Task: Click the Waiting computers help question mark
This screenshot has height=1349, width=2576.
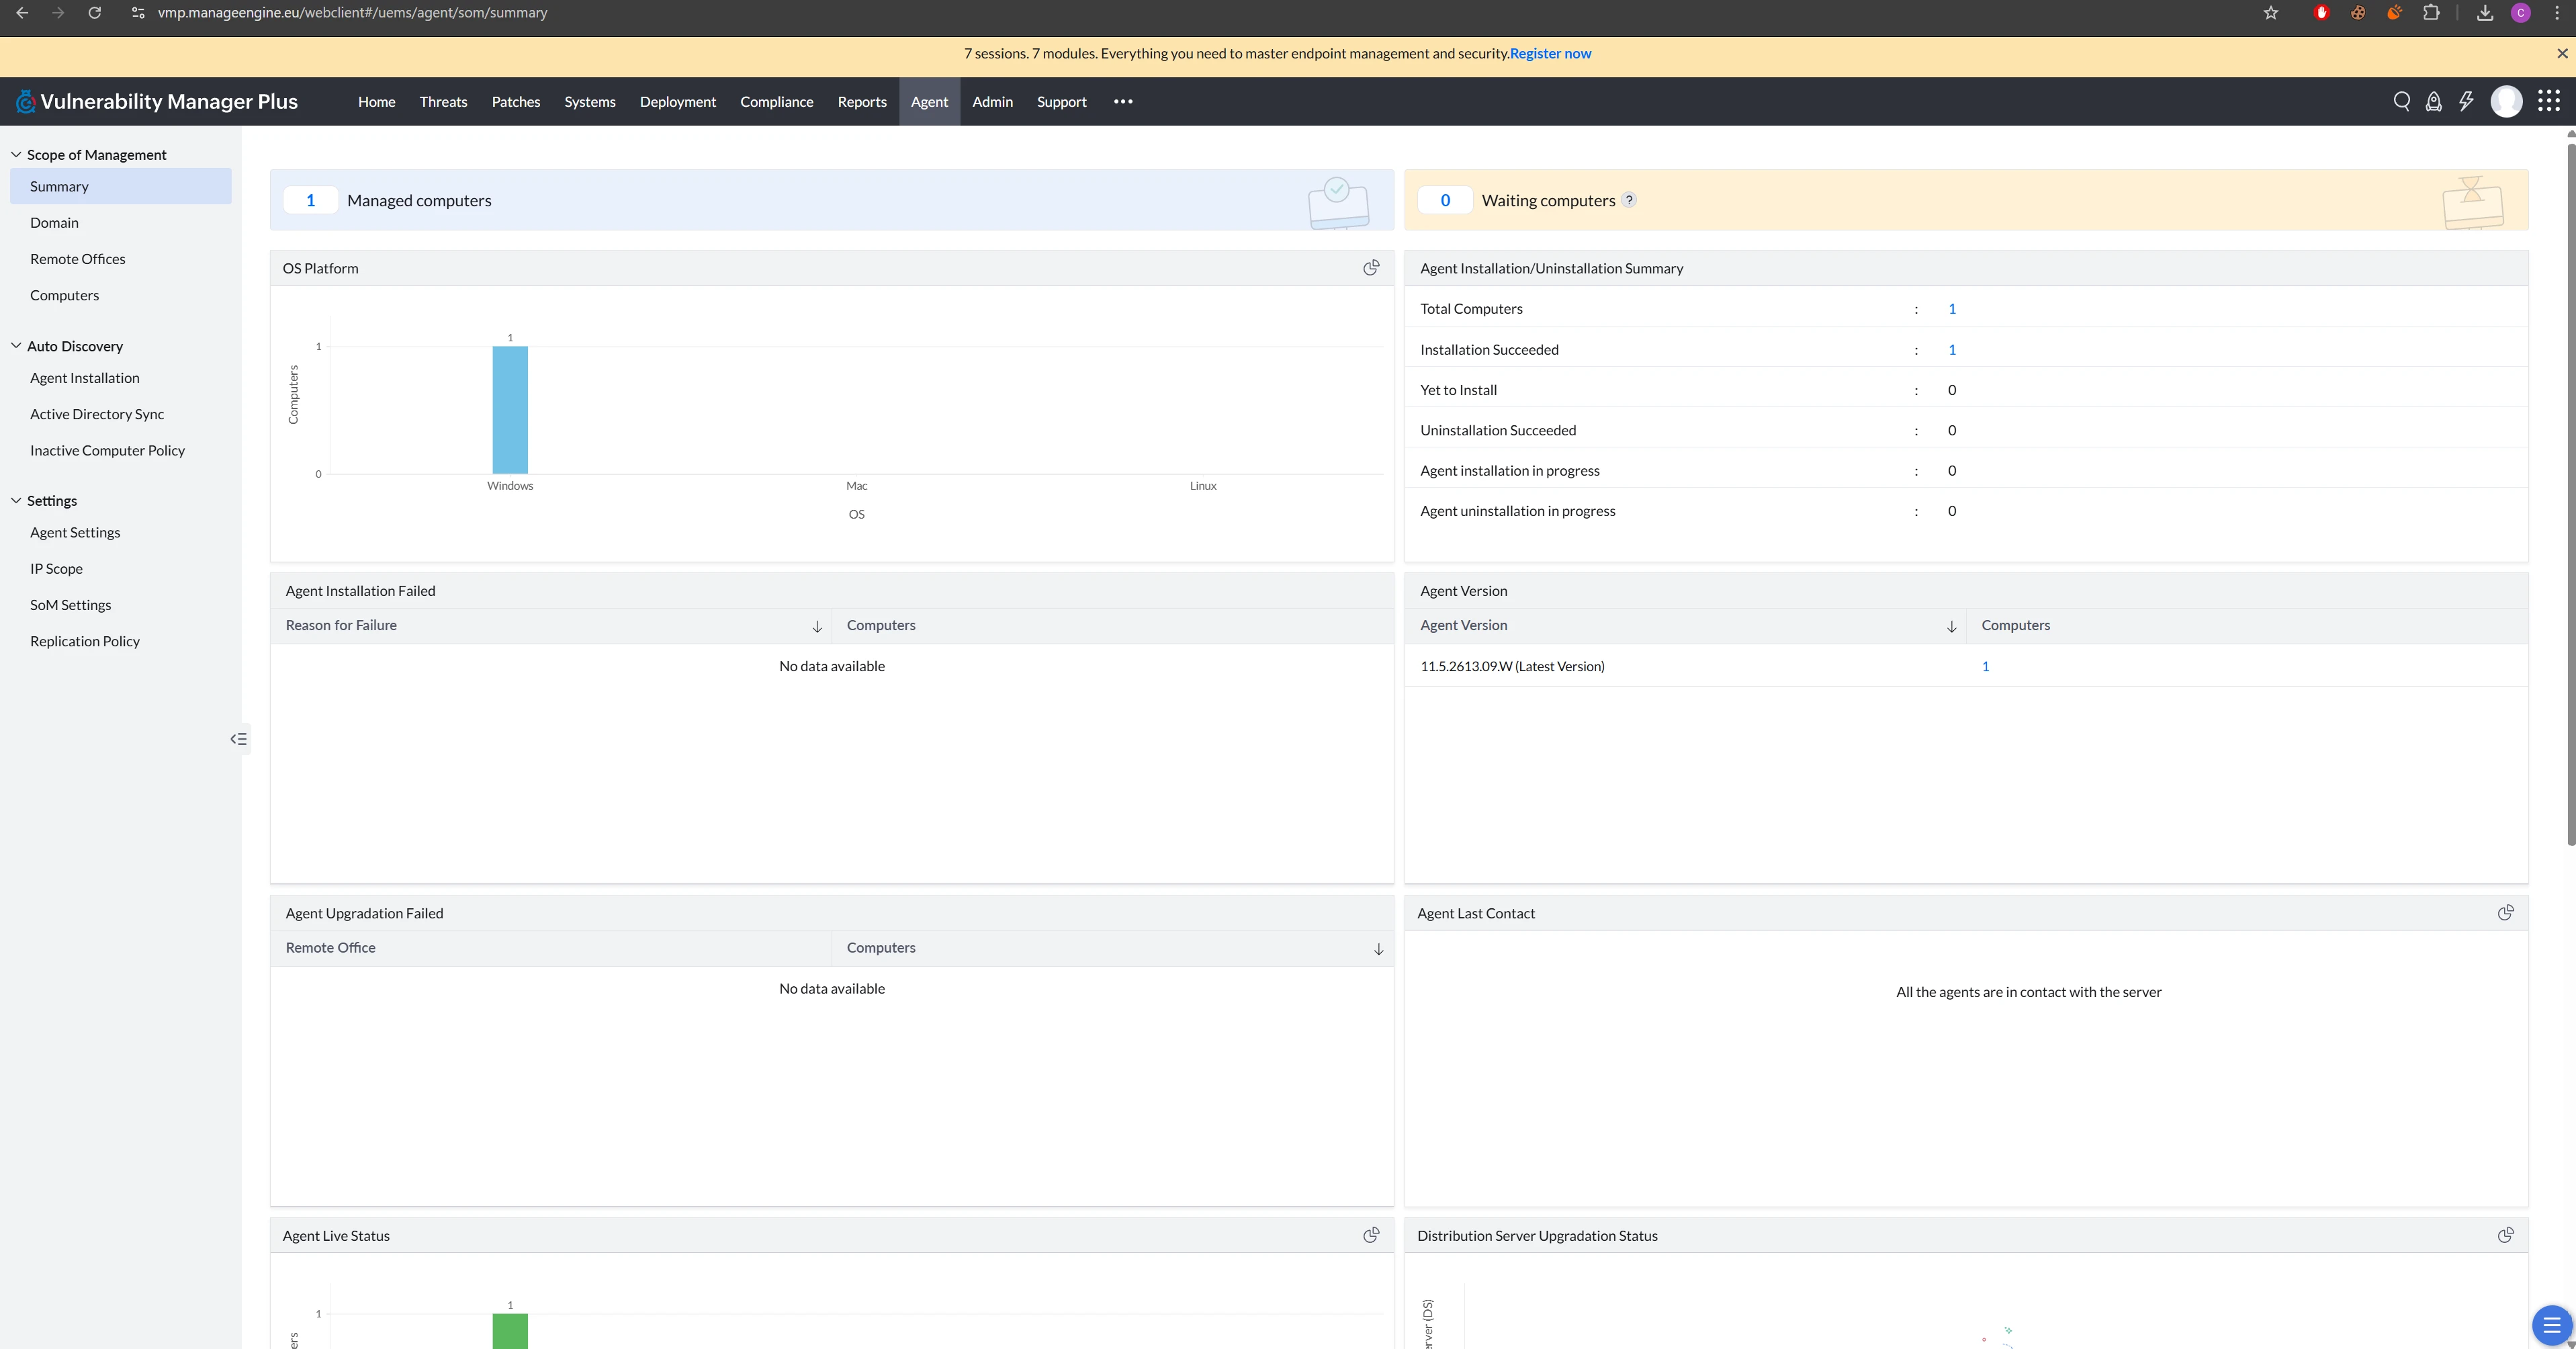Action: [1629, 199]
